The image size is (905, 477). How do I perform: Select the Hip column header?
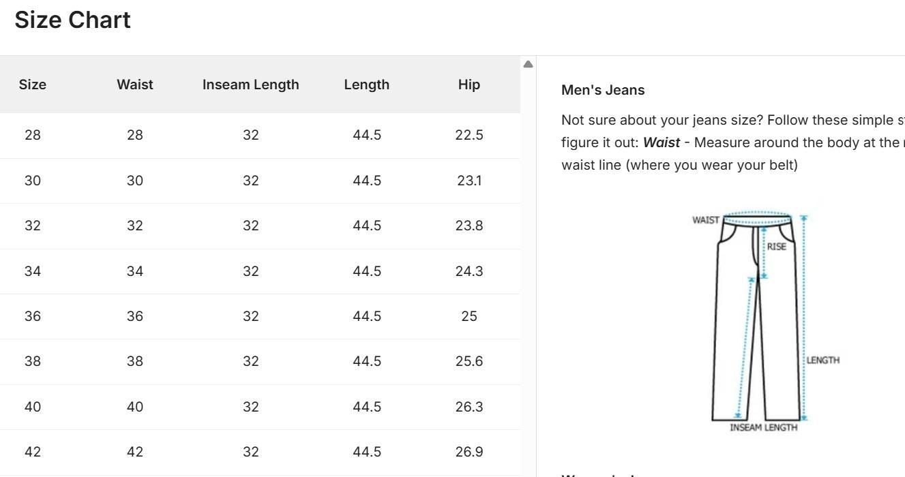[469, 84]
